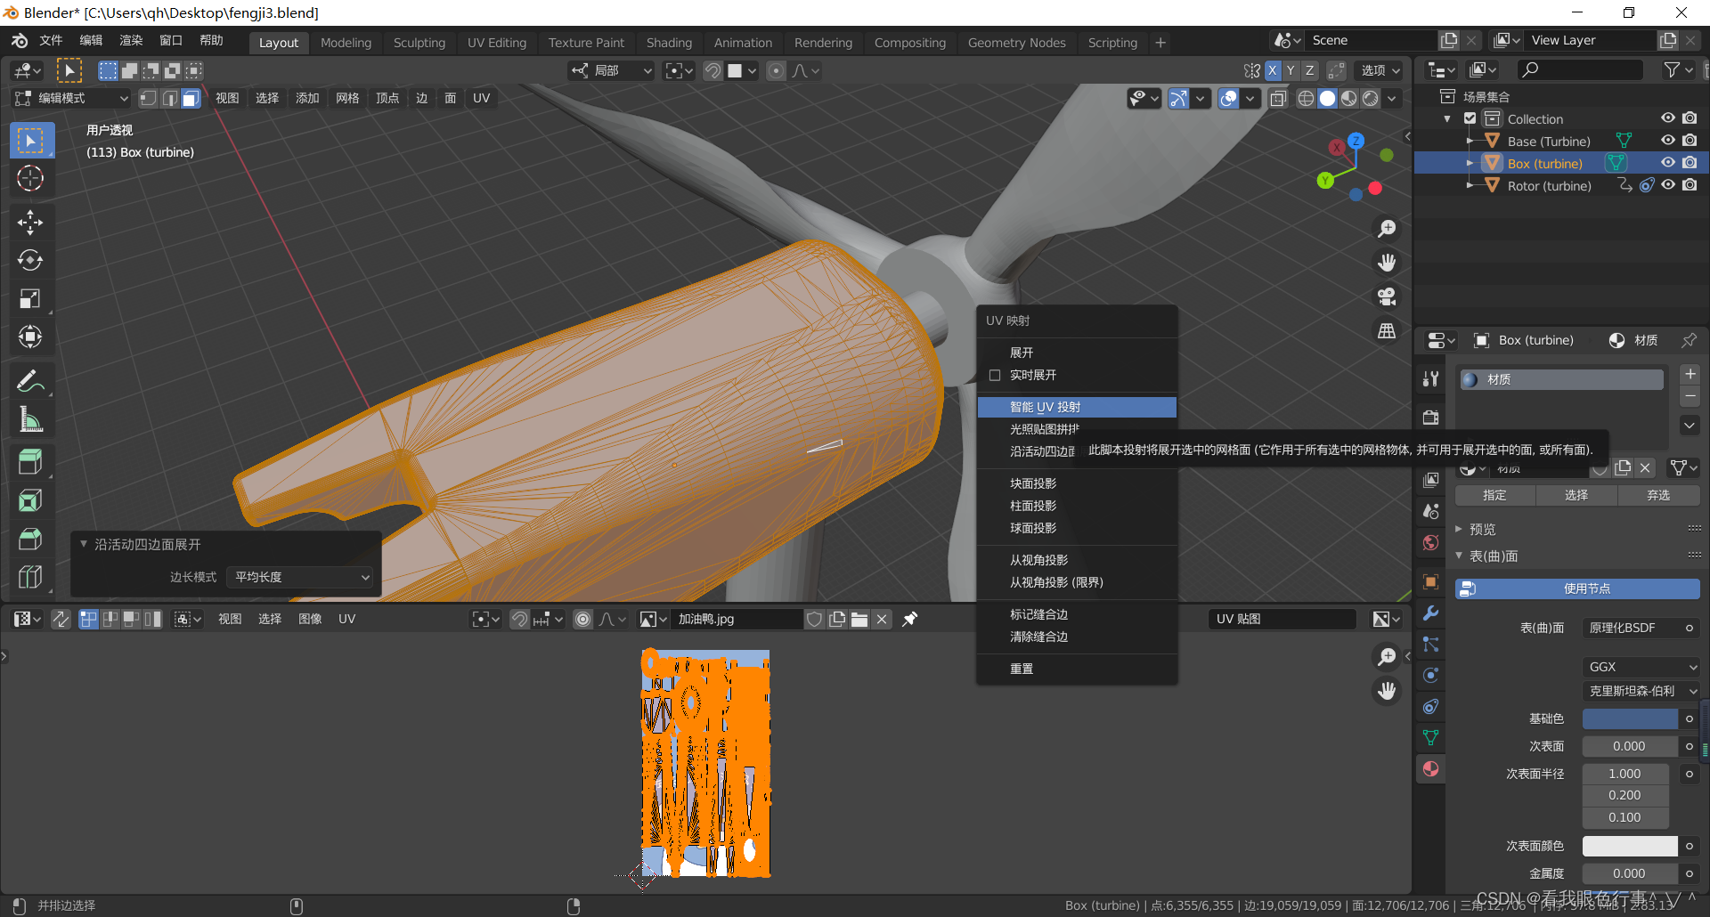Toggle Collection exclude checkbox in outliner

click(1470, 118)
